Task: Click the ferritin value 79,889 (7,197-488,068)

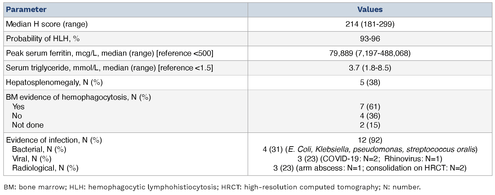Action: point(370,53)
